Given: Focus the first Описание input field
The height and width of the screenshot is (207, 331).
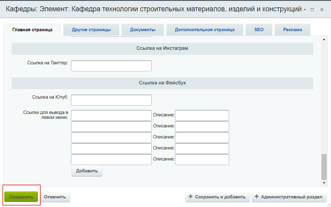Looking at the screenshot, I should point(202,115).
